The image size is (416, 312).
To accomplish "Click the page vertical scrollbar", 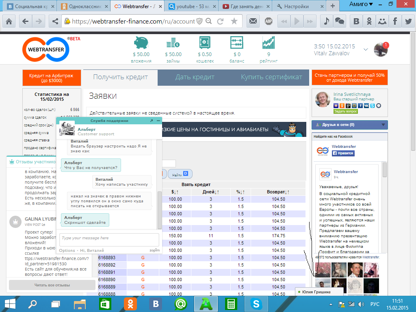I will (x=413, y=92).
